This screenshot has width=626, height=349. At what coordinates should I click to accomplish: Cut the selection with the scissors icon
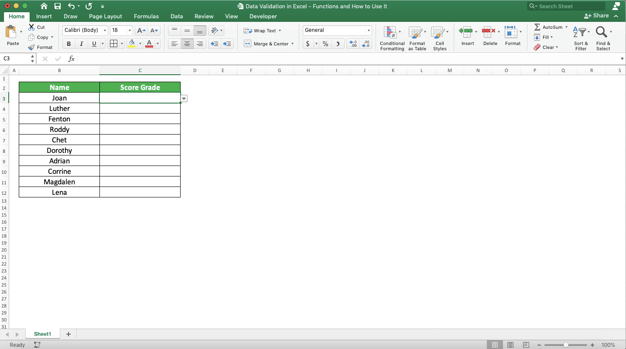click(x=31, y=27)
